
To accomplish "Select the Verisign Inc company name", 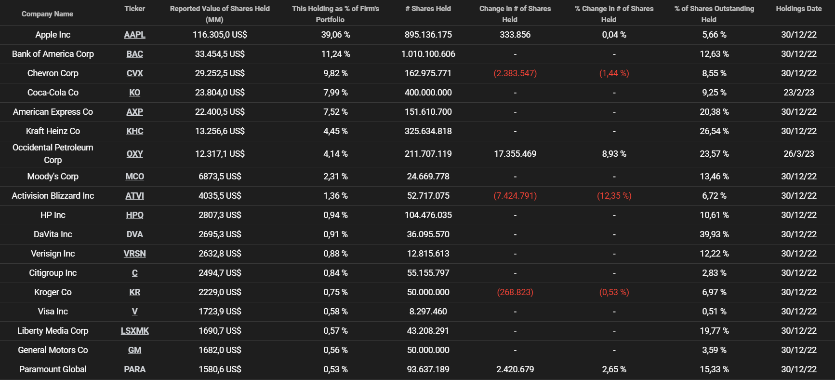I will (x=53, y=254).
